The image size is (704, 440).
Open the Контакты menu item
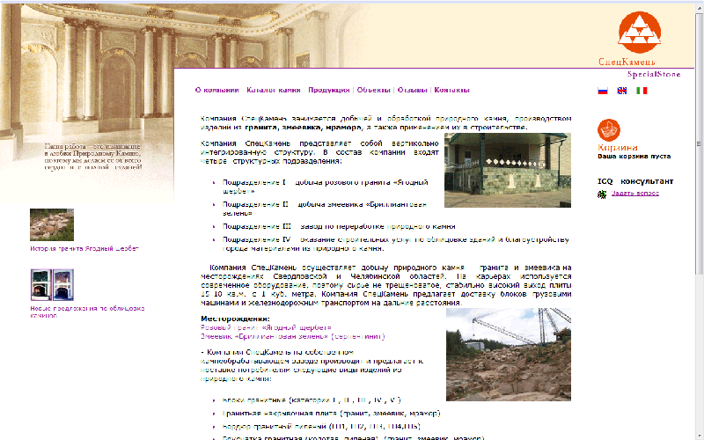pyautogui.click(x=451, y=91)
